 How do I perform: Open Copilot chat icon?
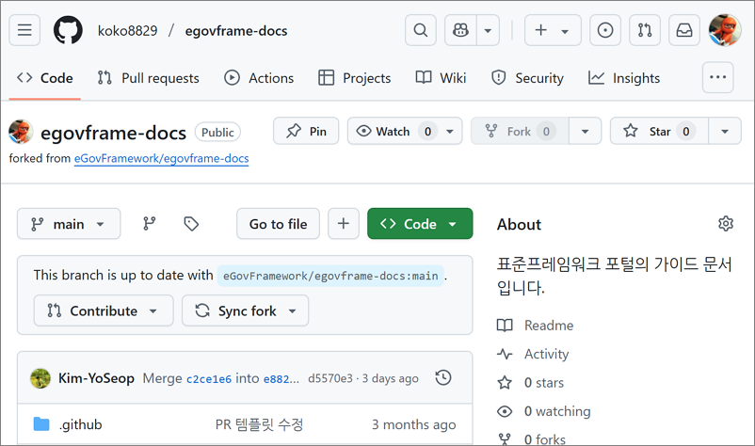click(460, 30)
